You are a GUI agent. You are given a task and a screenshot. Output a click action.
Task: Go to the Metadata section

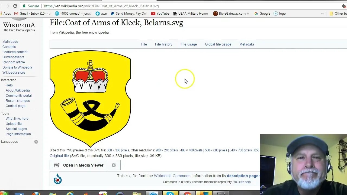(x=247, y=44)
